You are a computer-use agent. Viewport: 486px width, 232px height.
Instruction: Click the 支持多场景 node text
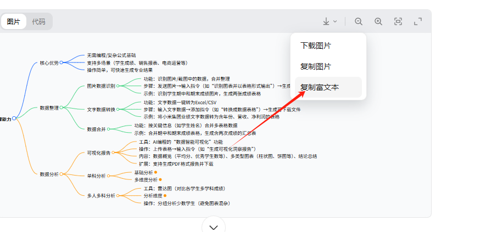pos(138,63)
